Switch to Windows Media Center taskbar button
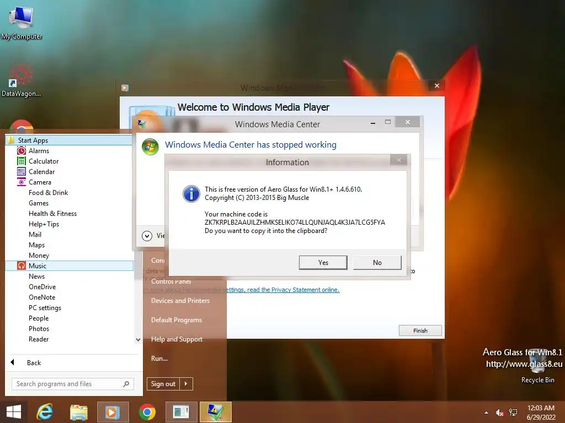Image resolution: width=565 pixels, height=423 pixels. [x=215, y=412]
